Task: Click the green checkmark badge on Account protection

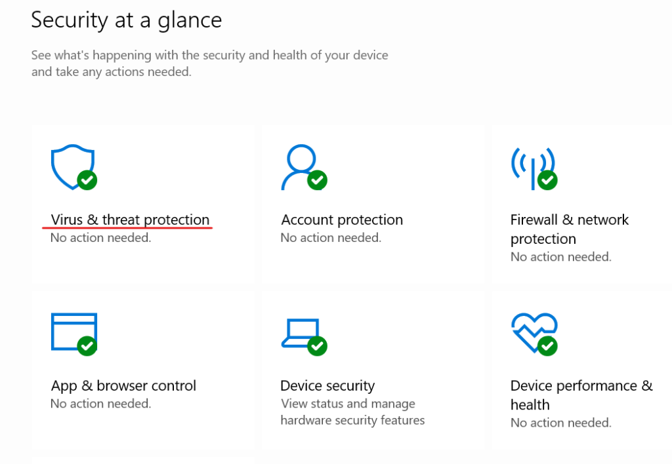Action: [318, 182]
